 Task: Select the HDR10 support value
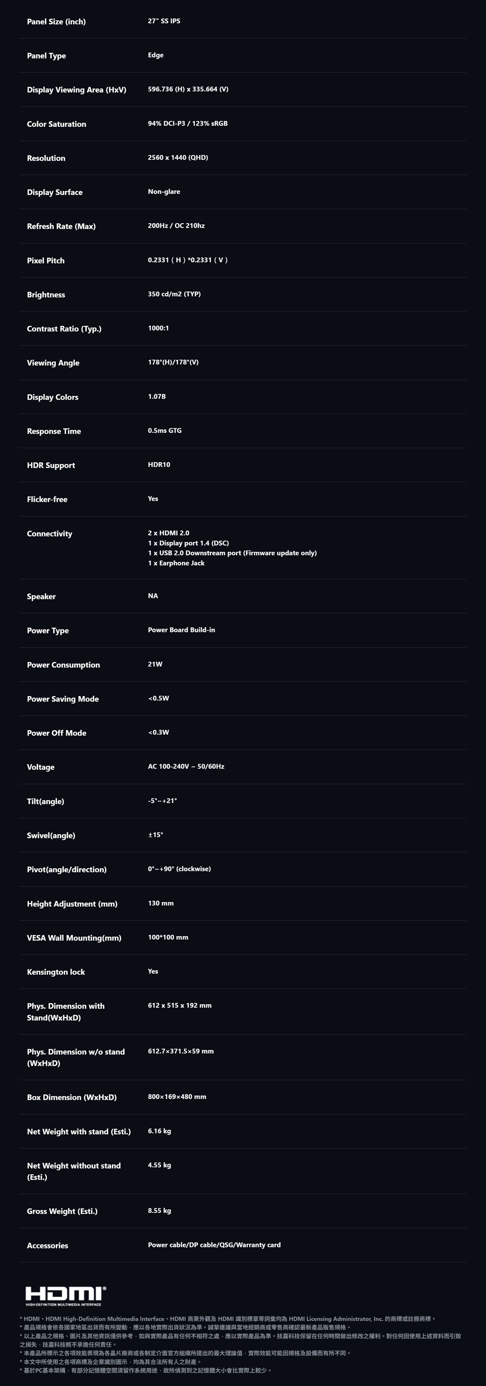pos(159,465)
